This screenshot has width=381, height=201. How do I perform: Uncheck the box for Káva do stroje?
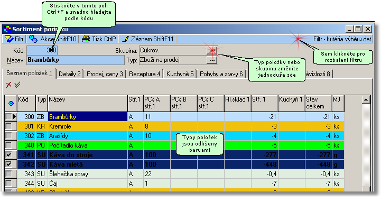(8, 155)
